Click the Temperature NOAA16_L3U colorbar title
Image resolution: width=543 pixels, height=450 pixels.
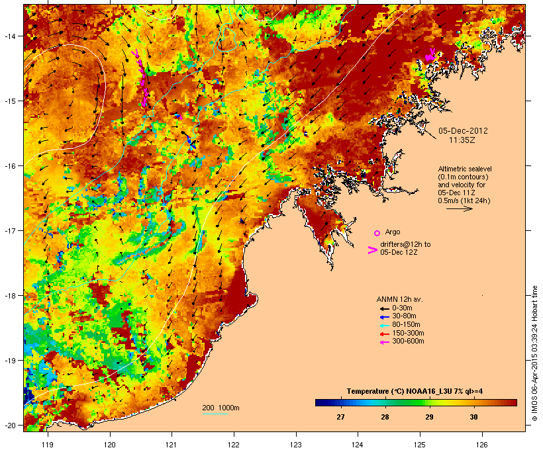(415, 392)
